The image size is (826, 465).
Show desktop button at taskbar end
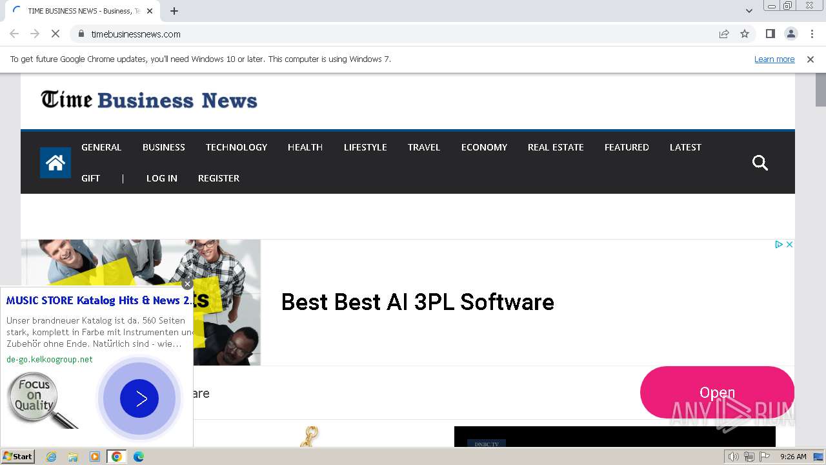(x=818, y=457)
